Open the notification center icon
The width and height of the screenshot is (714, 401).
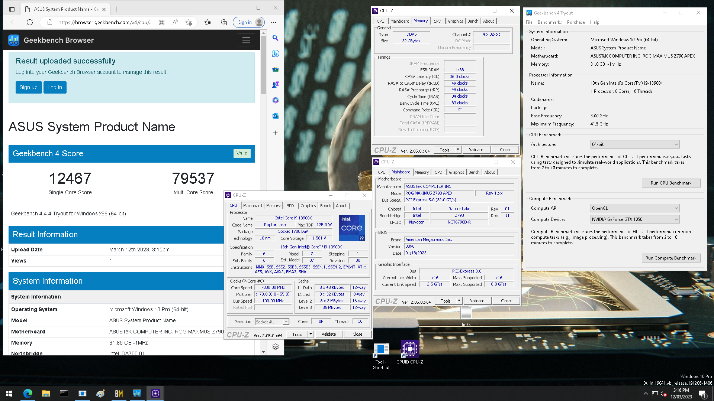pyautogui.click(x=702, y=394)
